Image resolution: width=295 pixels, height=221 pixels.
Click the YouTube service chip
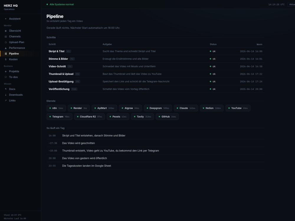point(238,108)
